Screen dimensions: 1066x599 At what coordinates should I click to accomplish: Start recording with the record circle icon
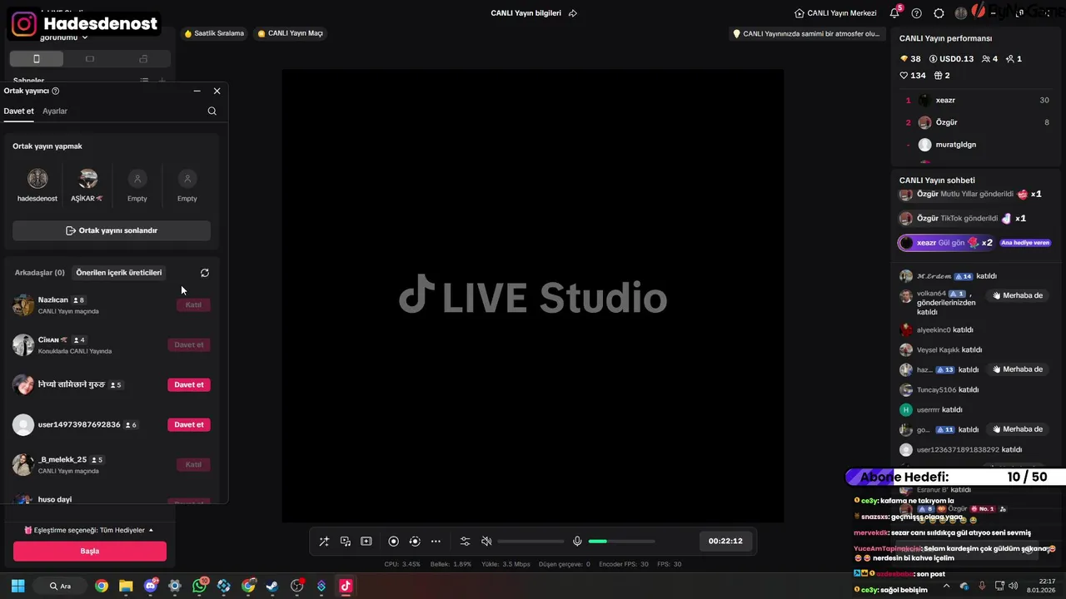tap(394, 542)
